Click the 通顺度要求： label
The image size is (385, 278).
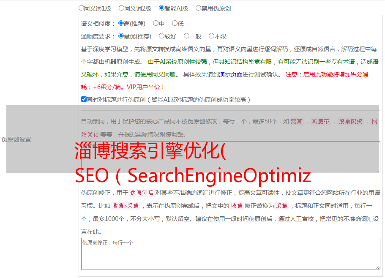(98, 36)
